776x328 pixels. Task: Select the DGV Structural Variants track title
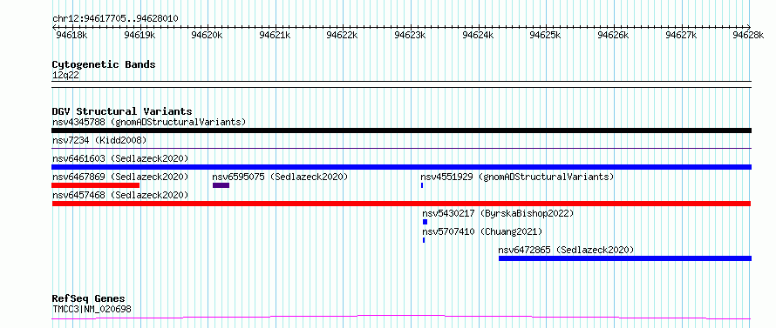(122, 111)
